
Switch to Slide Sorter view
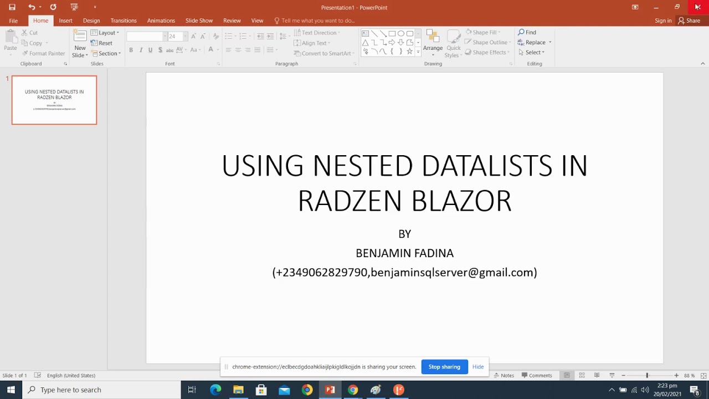[x=582, y=375]
